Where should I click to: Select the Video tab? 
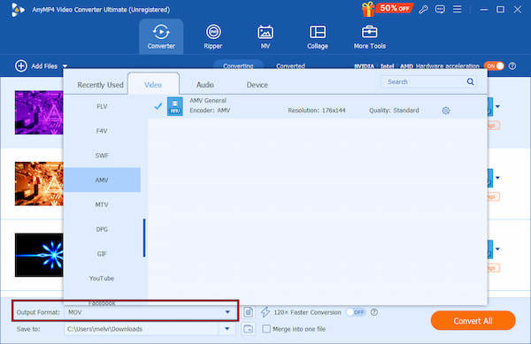tap(153, 85)
